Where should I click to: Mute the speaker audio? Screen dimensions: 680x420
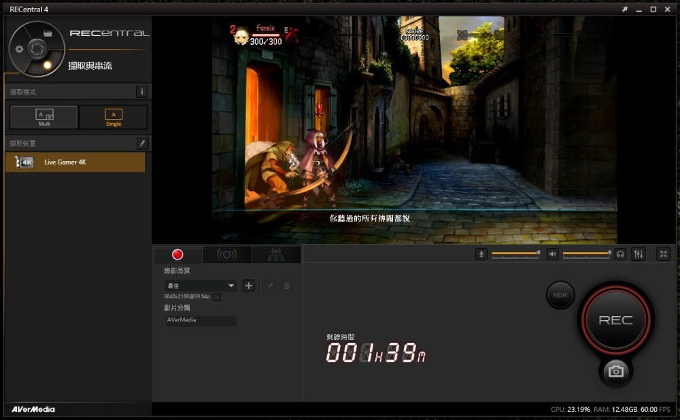pyautogui.click(x=553, y=253)
